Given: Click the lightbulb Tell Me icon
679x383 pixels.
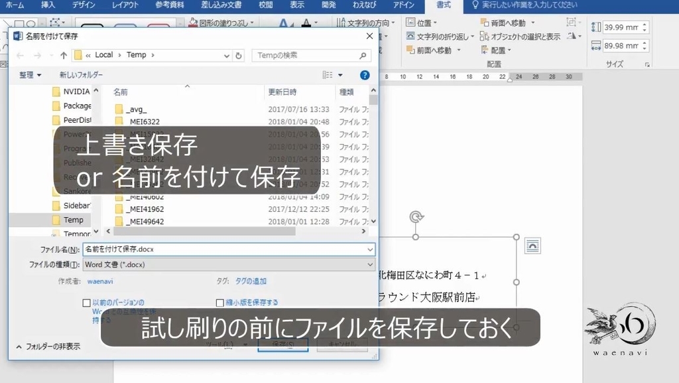Looking at the screenshot, I should tap(475, 5).
